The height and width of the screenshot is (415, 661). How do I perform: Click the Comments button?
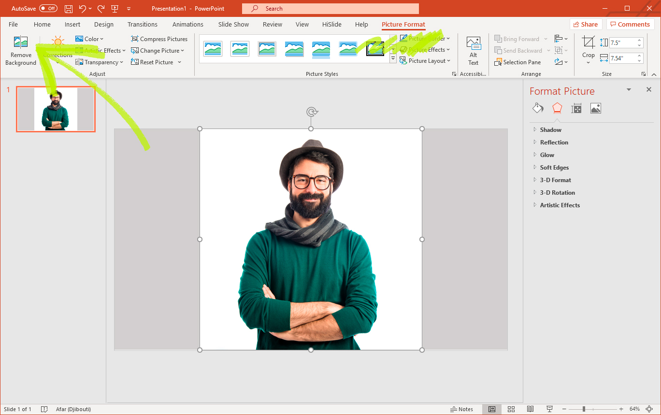[x=630, y=25]
